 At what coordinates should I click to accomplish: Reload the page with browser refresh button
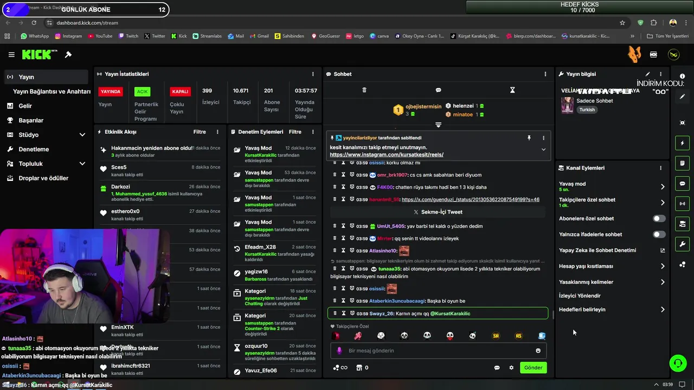(34, 23)
